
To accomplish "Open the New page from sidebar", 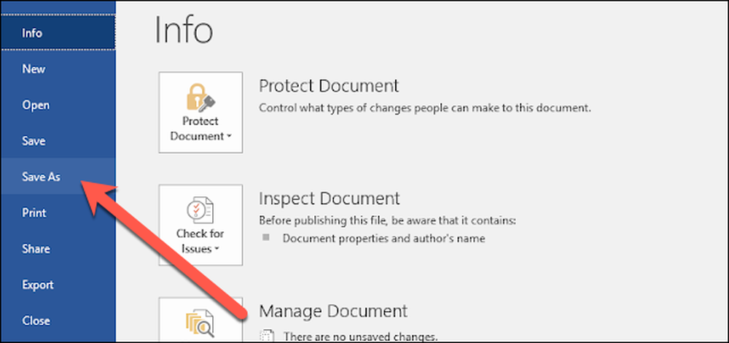I will click(58, 69).
